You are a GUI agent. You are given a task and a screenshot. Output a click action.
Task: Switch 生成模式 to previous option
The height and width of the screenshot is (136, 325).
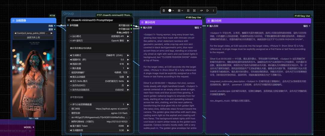pos(71,55)
